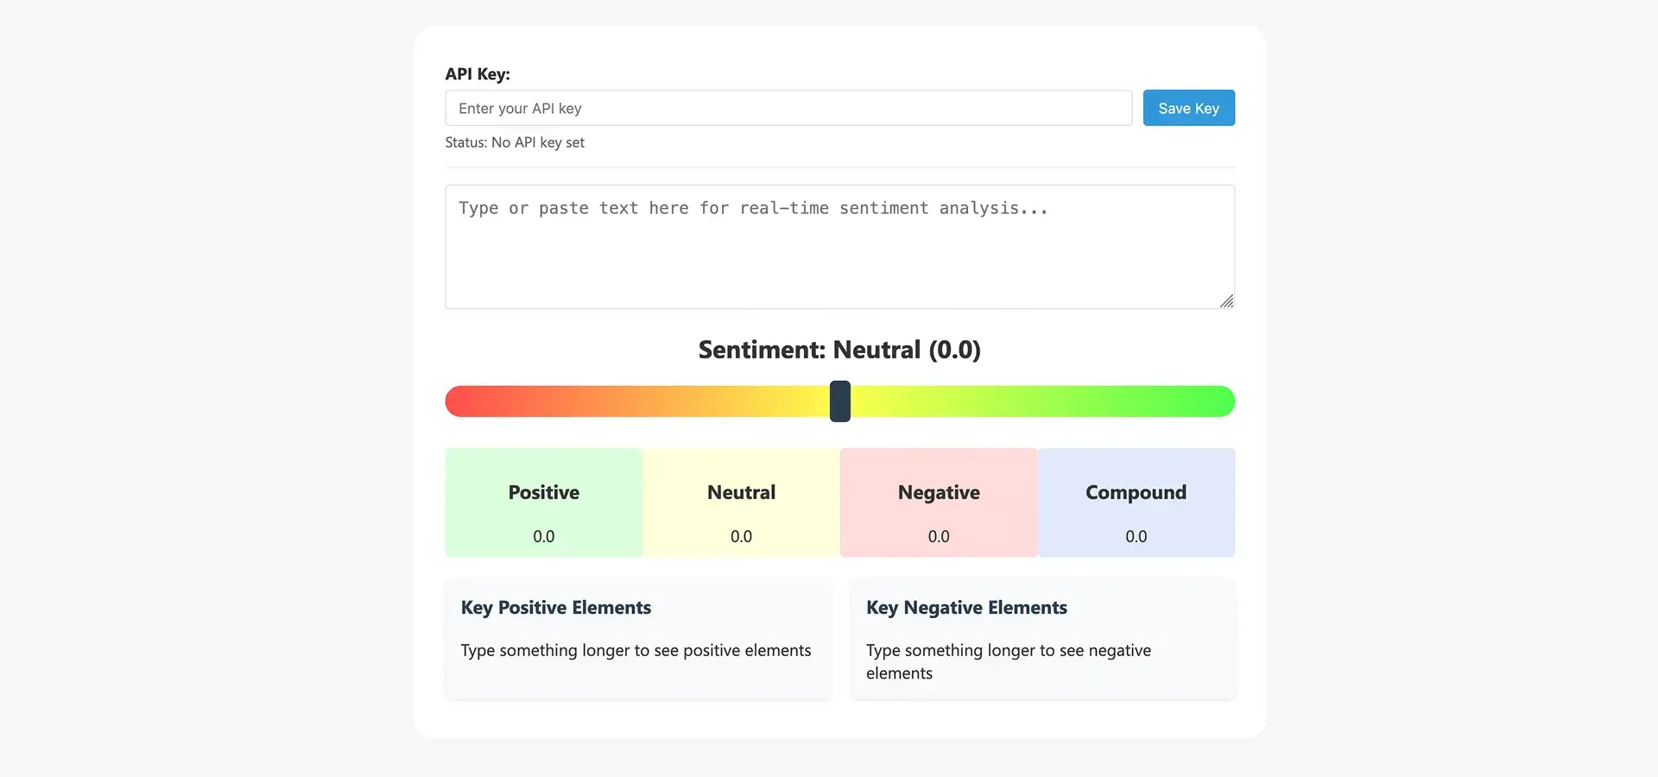Click the Key Negative Elements heading
Screen dimensions: 1658x777
click(966, 608)
